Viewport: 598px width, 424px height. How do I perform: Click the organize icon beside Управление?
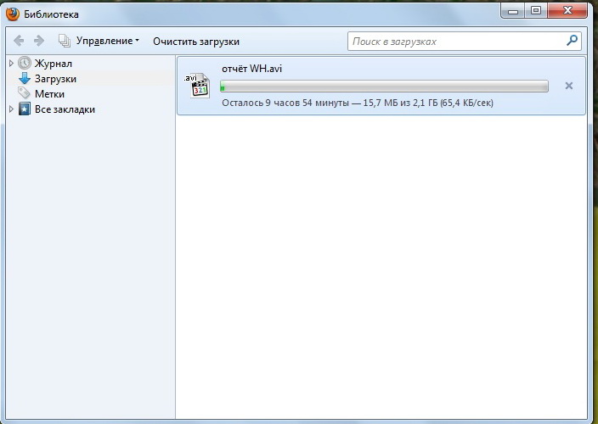[x=65, y=41]
